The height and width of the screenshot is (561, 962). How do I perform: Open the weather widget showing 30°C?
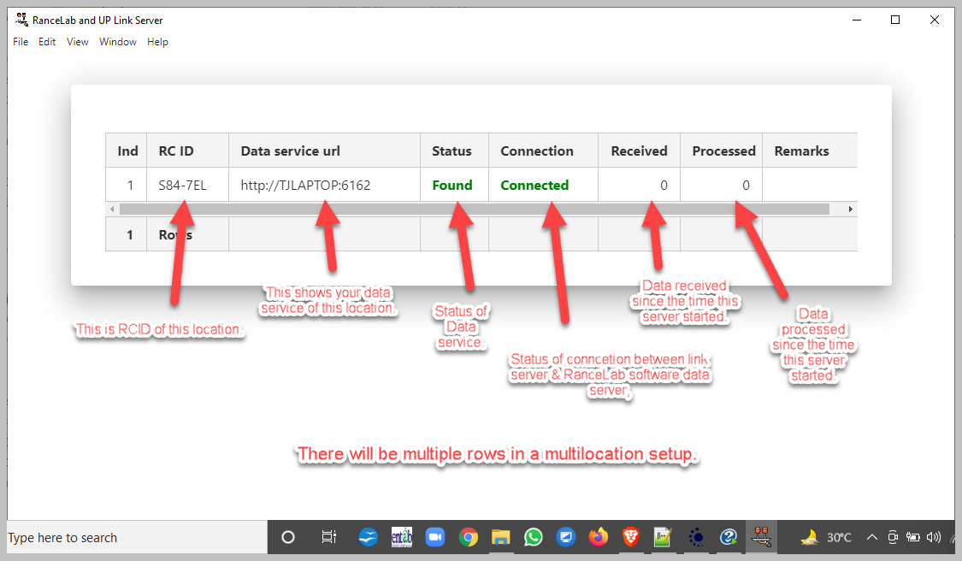[x=826, y=538]
